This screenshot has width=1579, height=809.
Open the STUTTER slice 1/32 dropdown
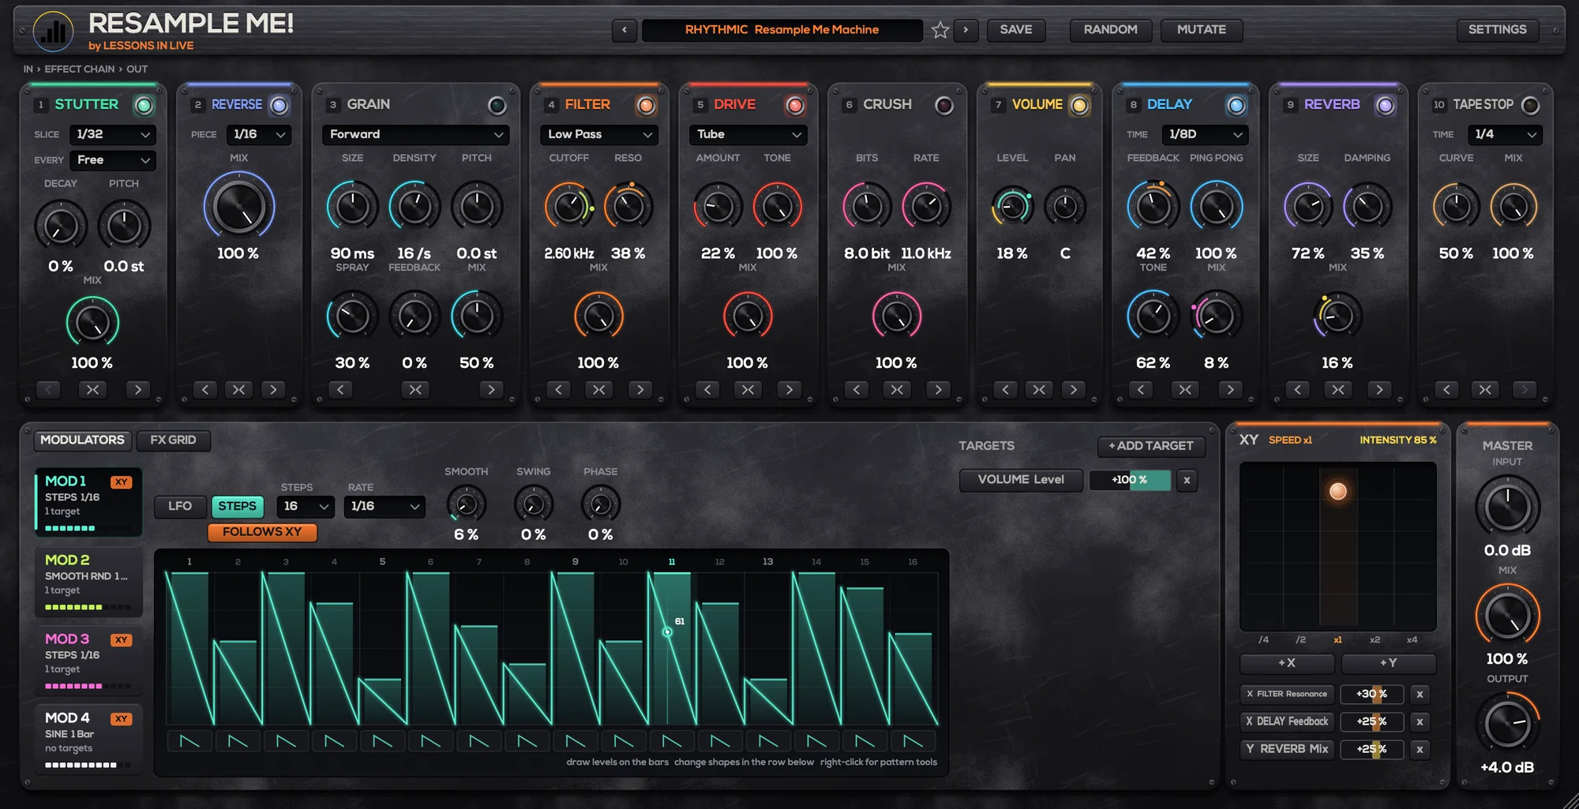click(x=112, y=134)
